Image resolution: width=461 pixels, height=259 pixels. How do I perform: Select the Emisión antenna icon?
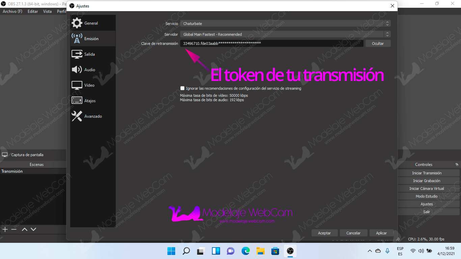point(77,39)
